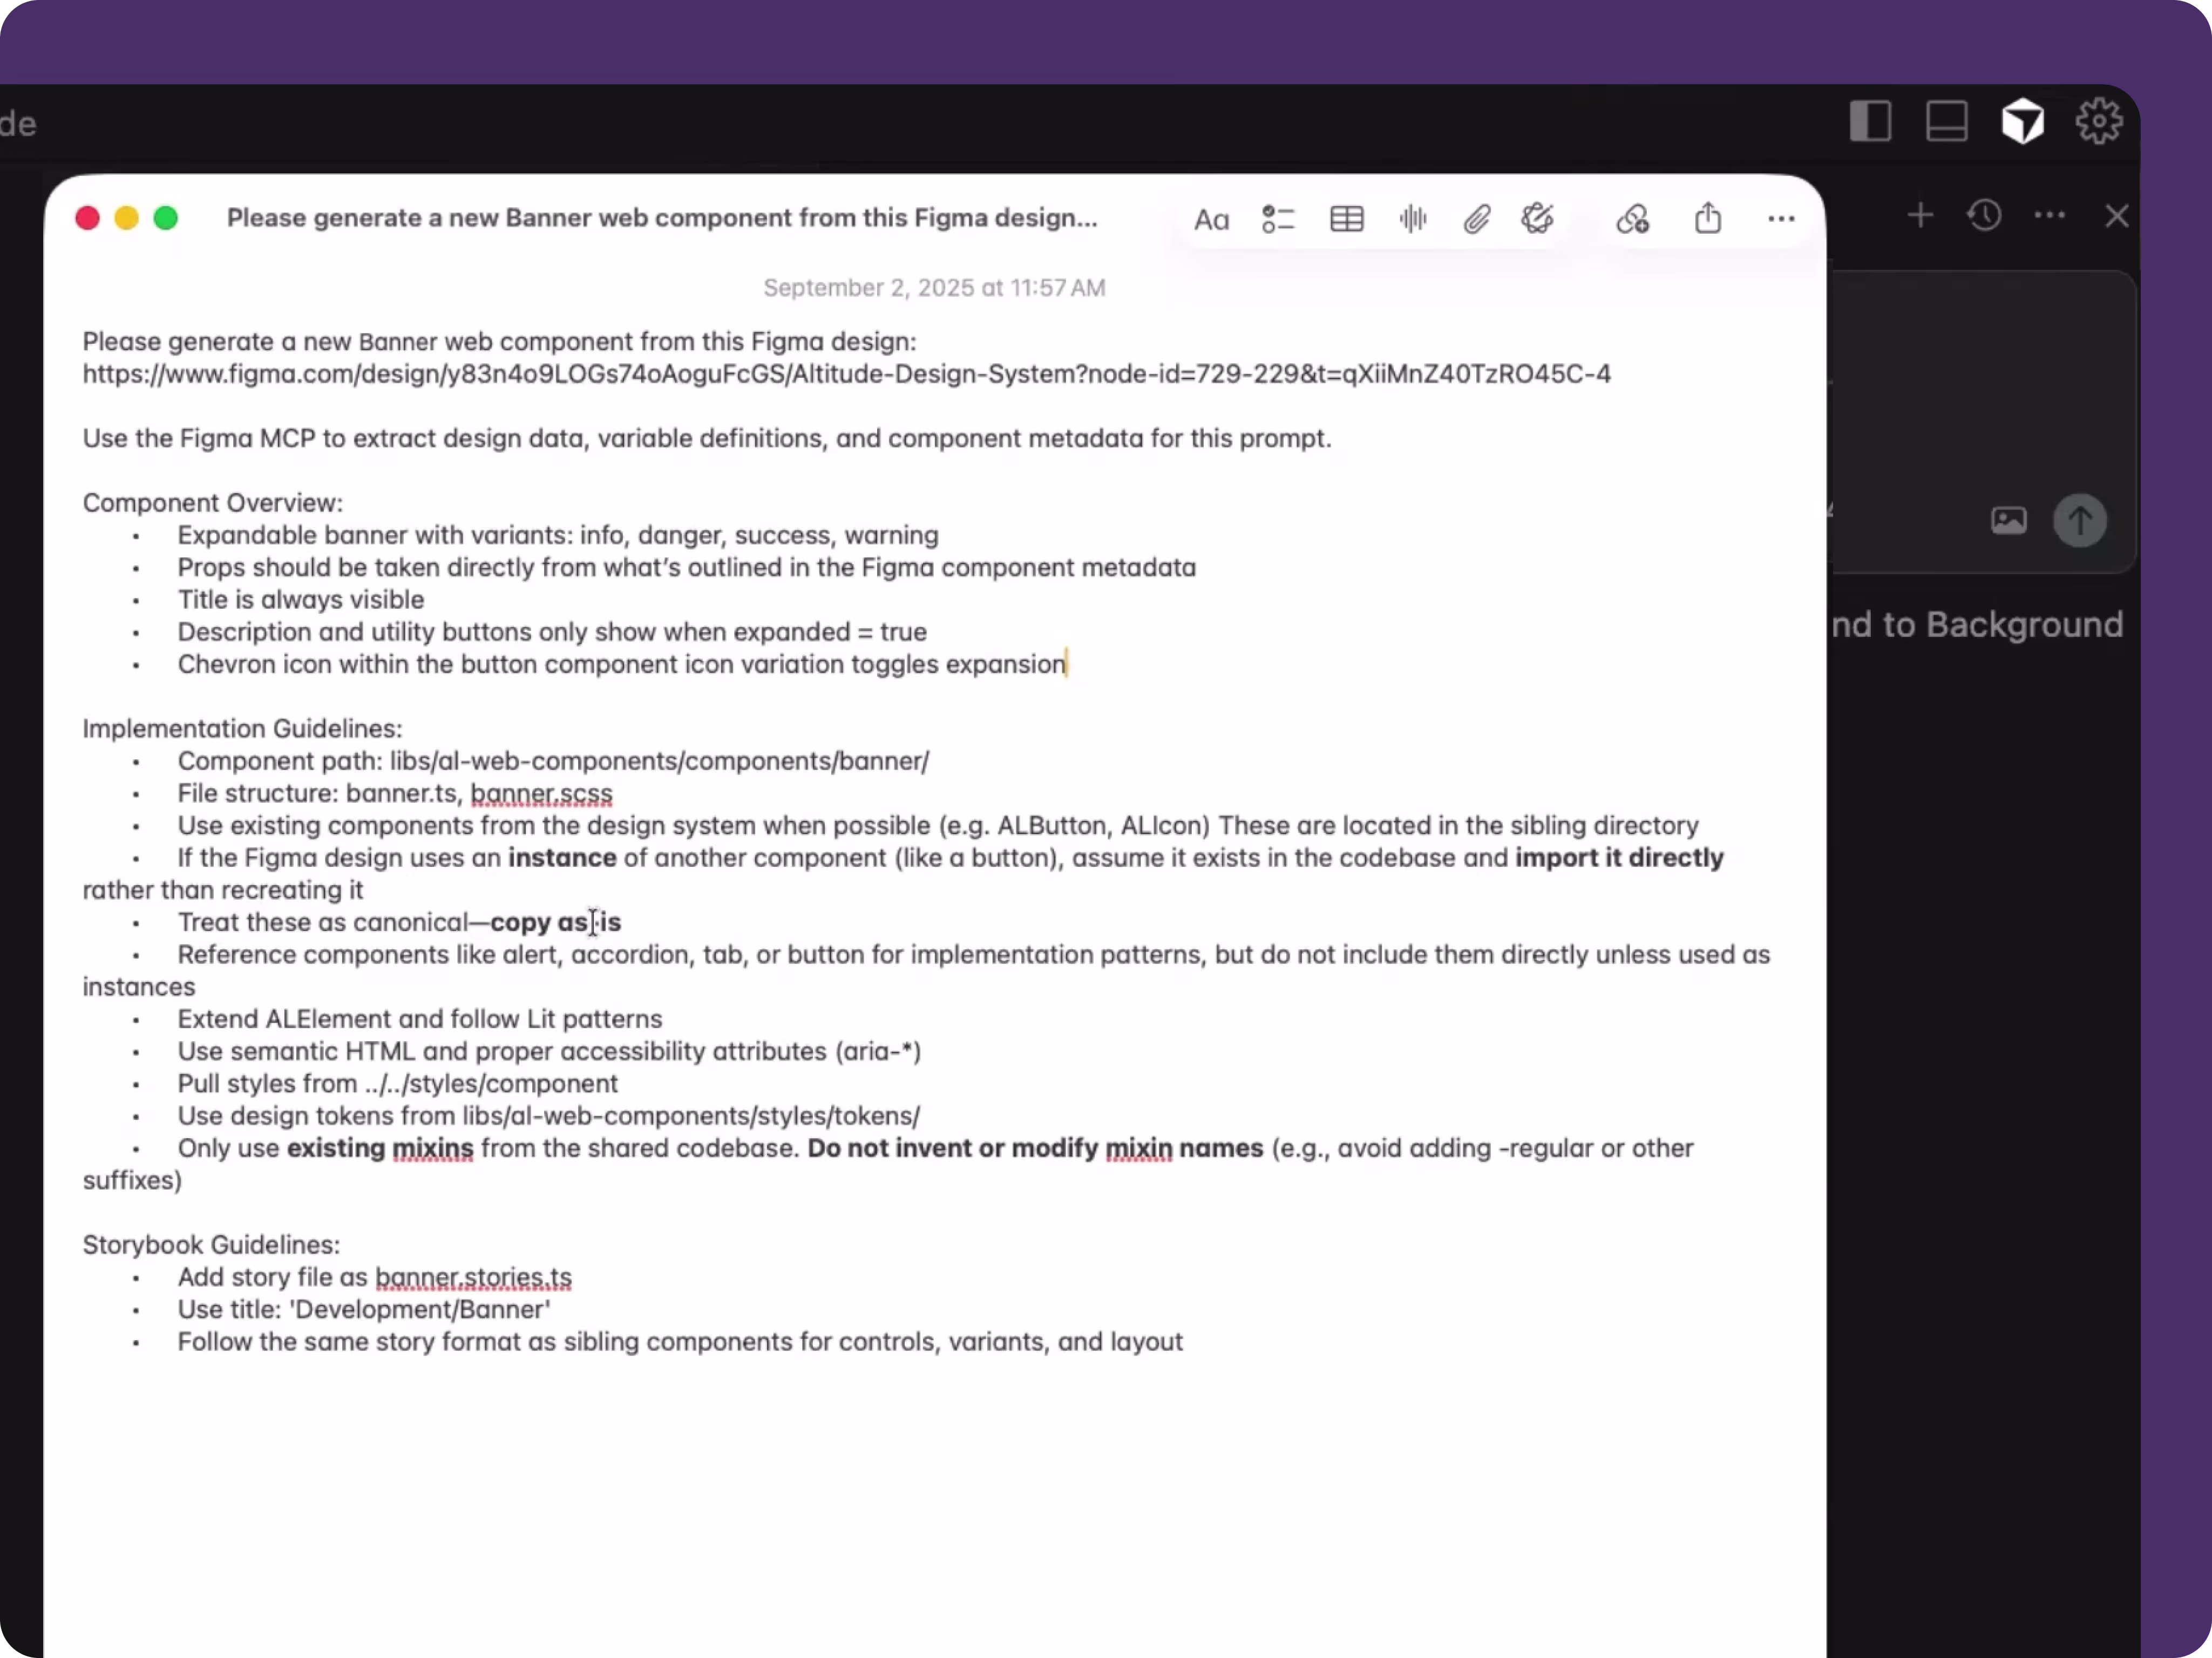Toggle the bottom panel layout view

(x=1947, y=121)
